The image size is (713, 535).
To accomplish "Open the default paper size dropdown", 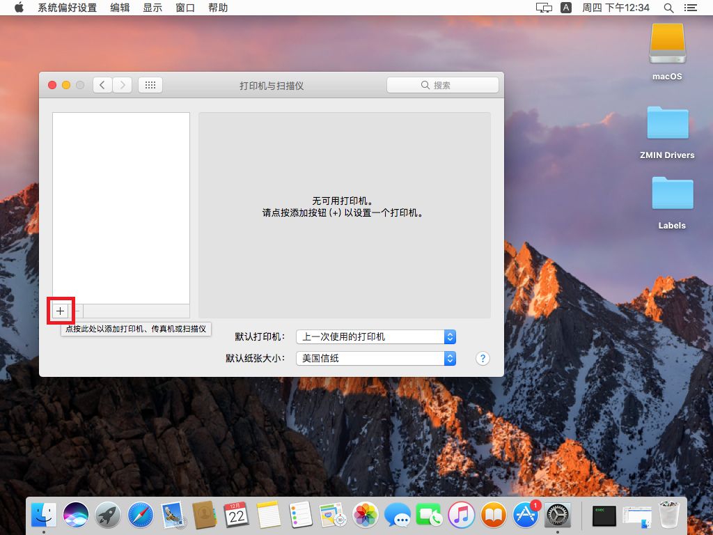I will point(375,359).
